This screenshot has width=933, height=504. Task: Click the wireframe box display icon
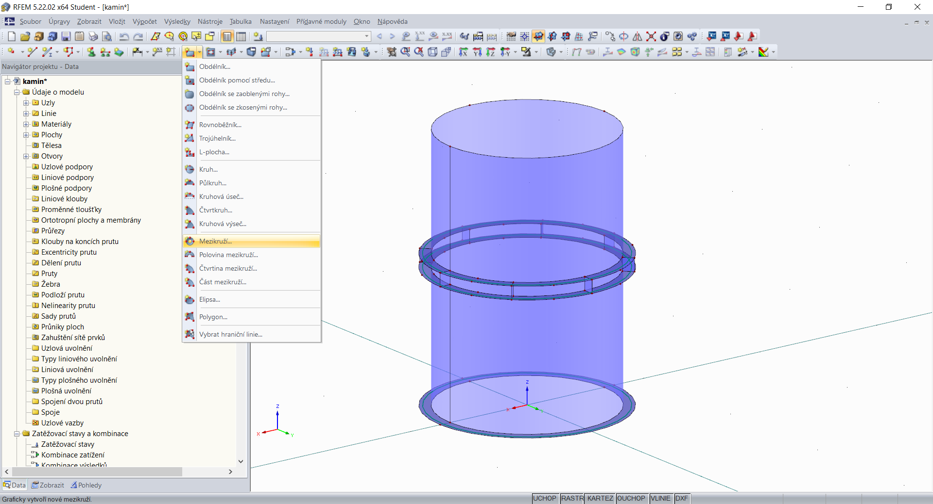point(432,52)
